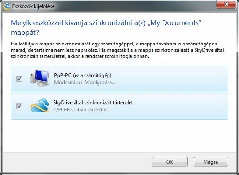The width and height of the screenshot is (239, 175).
Task: Click the Eszközök kijelölése title bar text
Action: click(x=33, y=6)
